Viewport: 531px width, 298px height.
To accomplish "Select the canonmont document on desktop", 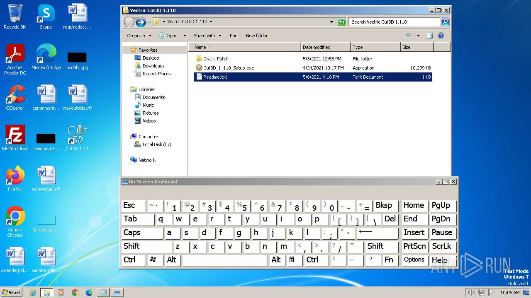I will point(46,98).
